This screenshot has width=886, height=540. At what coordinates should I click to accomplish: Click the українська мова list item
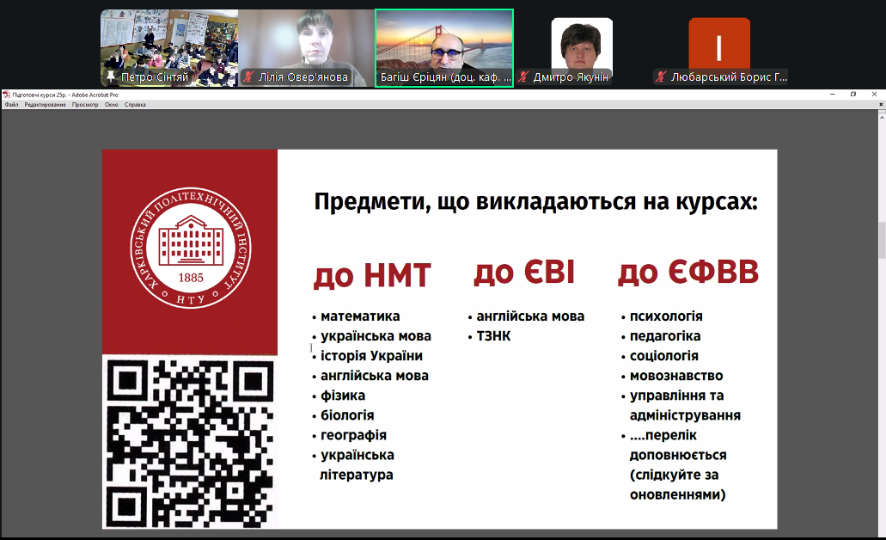(x=376, y=336)
